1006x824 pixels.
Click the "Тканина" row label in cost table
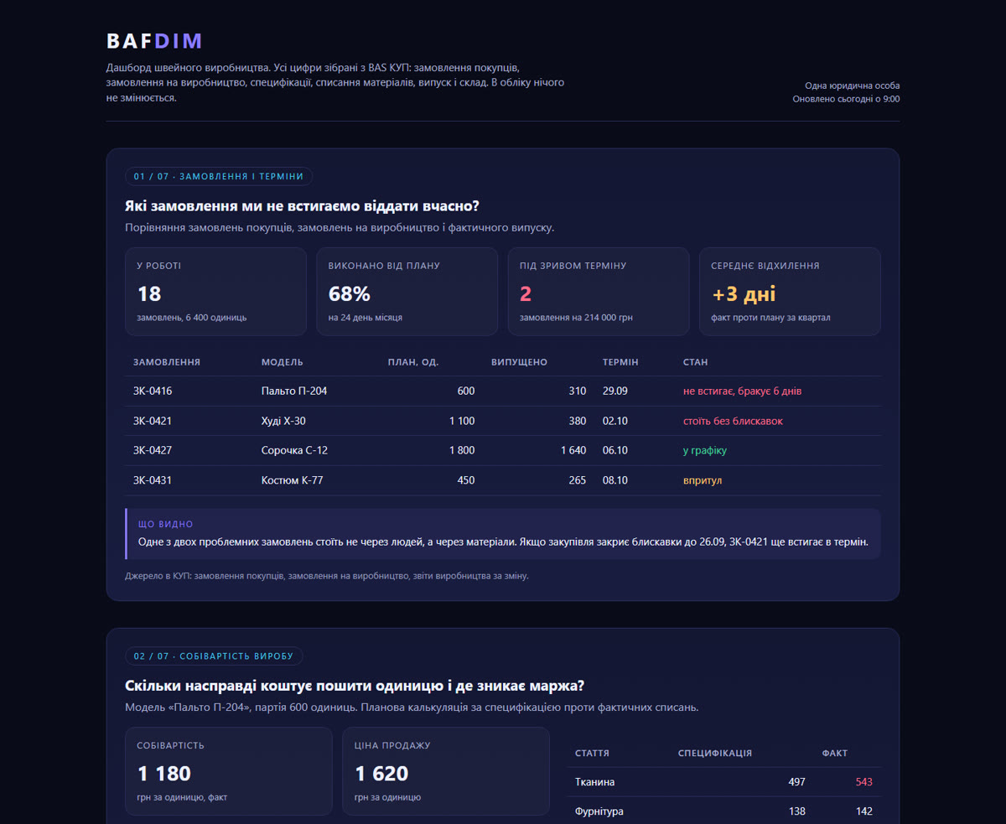[x=594, y=782]
